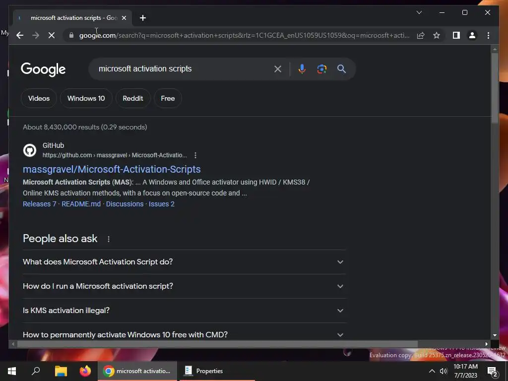The height and width of the screenshot is (381, 508).
Task: Expand How do I run a Microsoft activation script
Action: point(184,286)
